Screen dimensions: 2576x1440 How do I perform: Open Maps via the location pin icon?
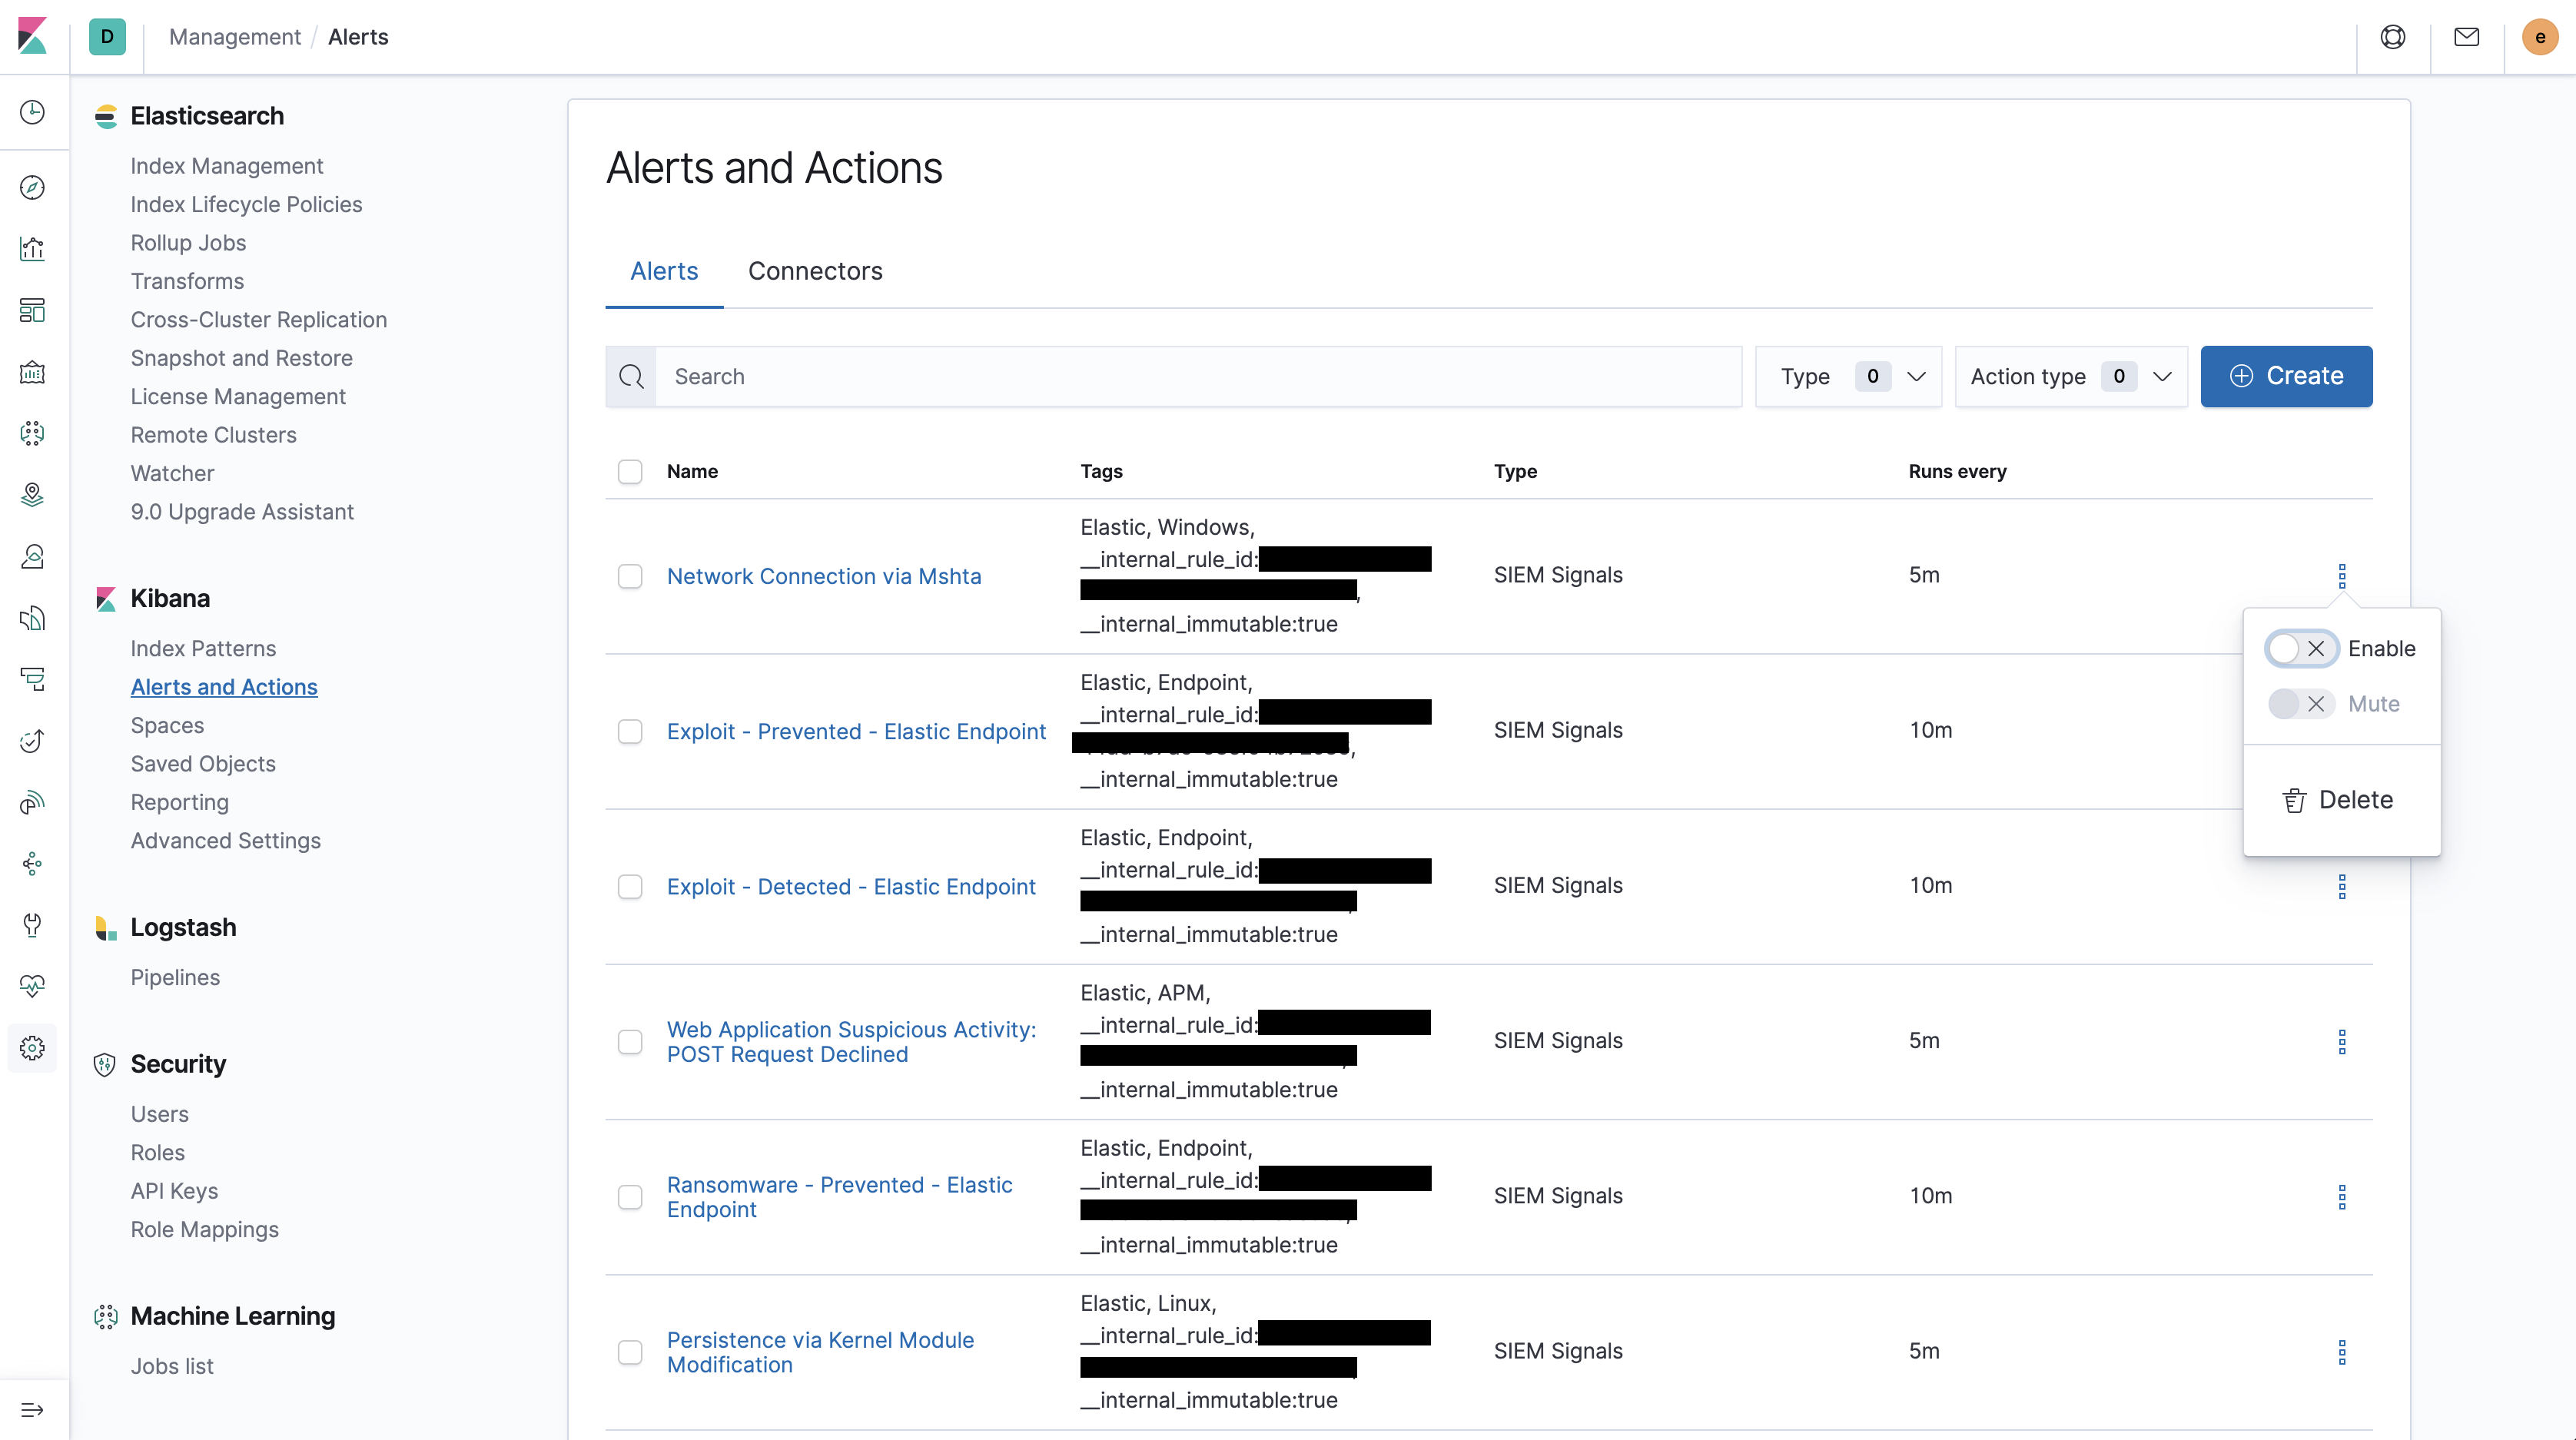(x=33, y=495)
